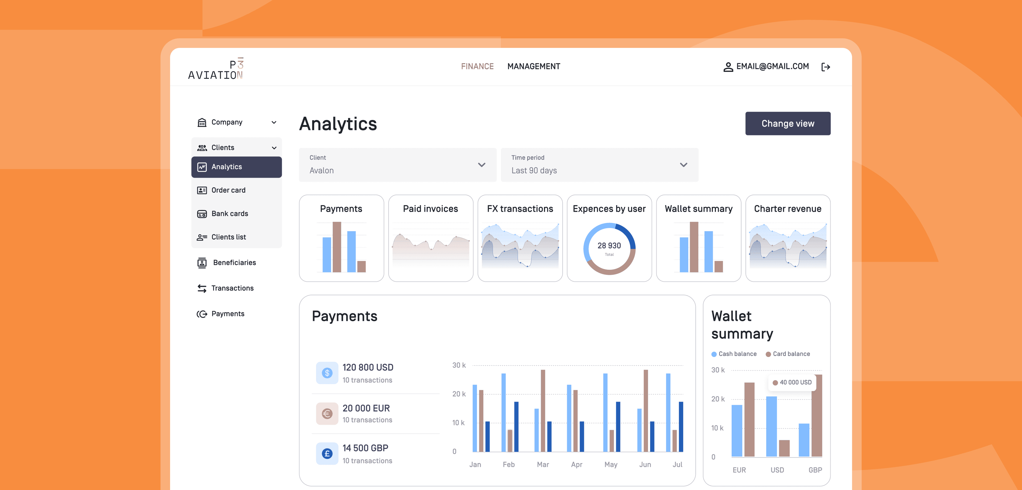
Task: Click the user profile icon
Action: 728,67
